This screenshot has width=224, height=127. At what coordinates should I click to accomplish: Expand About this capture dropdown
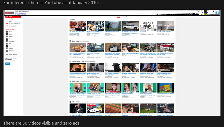point(215,15)
